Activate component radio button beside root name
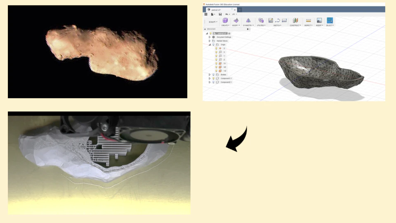 click(229, 33)
